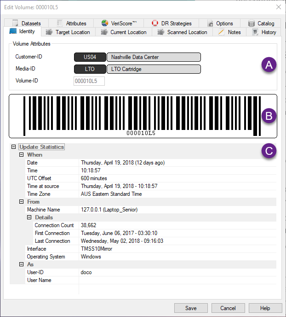Click the DR Strategies lifebuoy icon

[155, 23]
